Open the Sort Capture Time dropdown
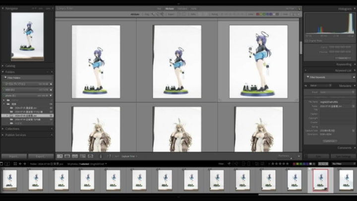This screenshot has width=357, height=201. [129, 156]
